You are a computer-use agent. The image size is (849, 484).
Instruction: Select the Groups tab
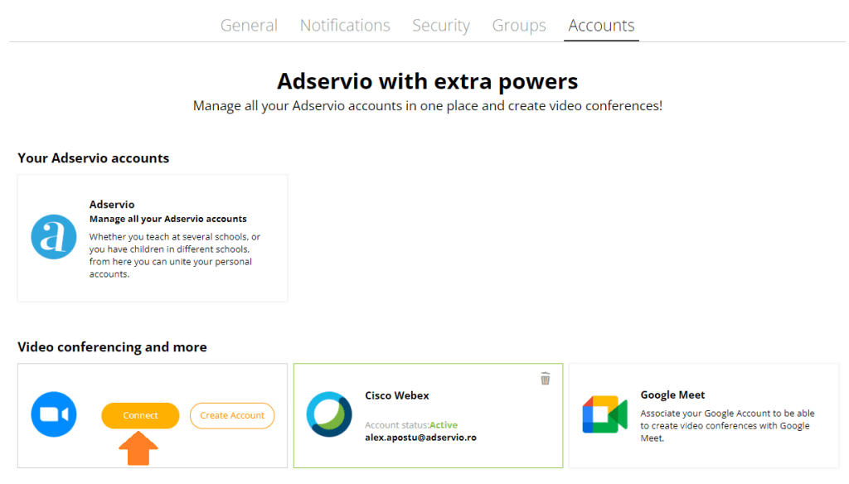click(x=519, y=26)
